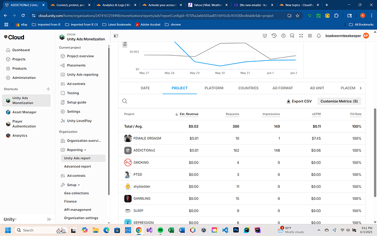The image size is (377, 236).
Task: Click the GAMBLING project icon
Action: [x=128, y=198]
